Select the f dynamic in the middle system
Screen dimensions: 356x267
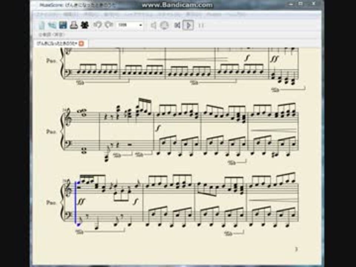point(158,128)
